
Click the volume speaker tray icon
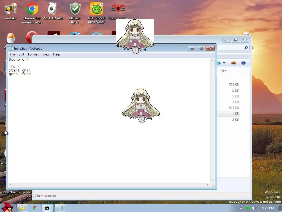254,208
